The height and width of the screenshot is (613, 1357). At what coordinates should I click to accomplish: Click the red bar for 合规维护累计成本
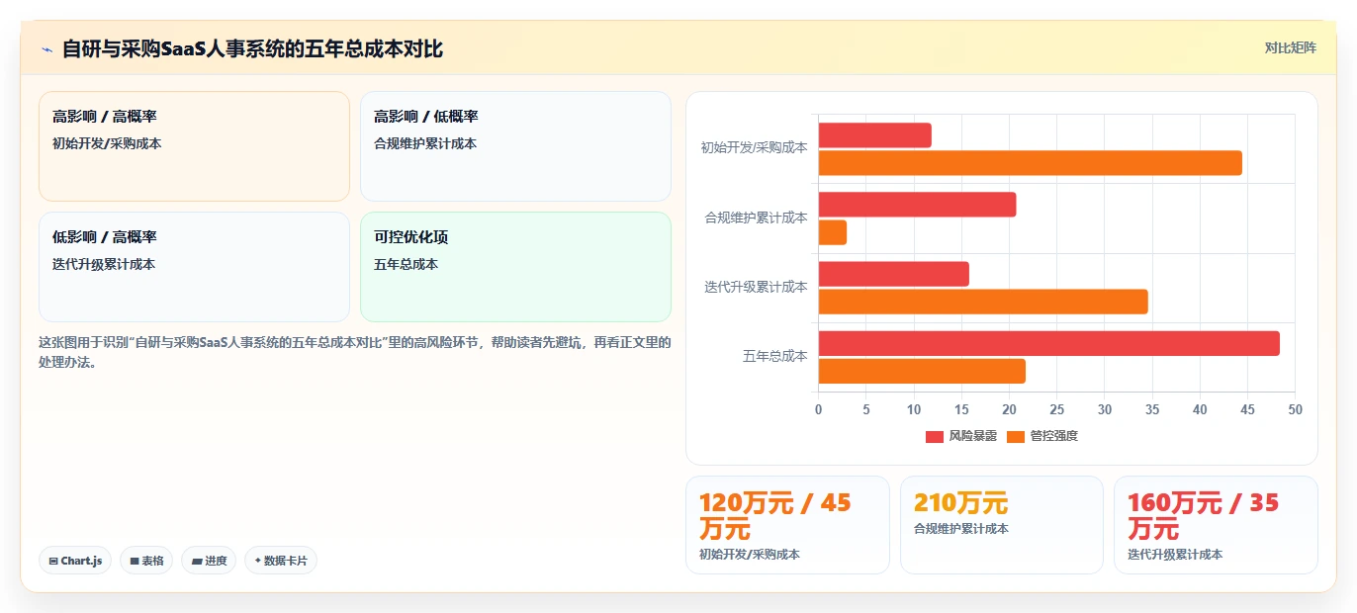(917, 205)
